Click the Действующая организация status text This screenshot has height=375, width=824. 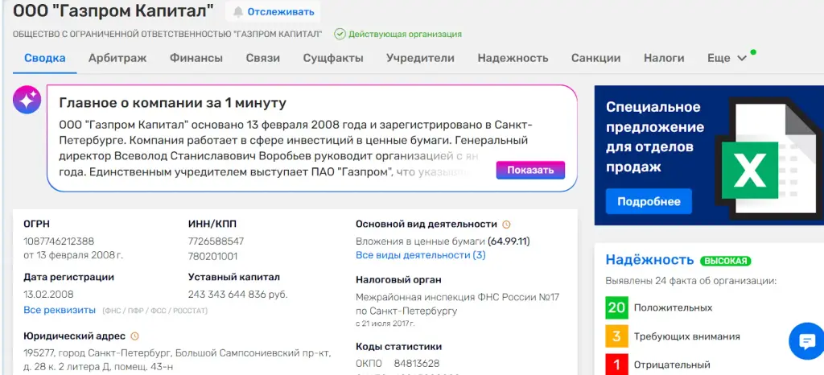coord(406,34)
